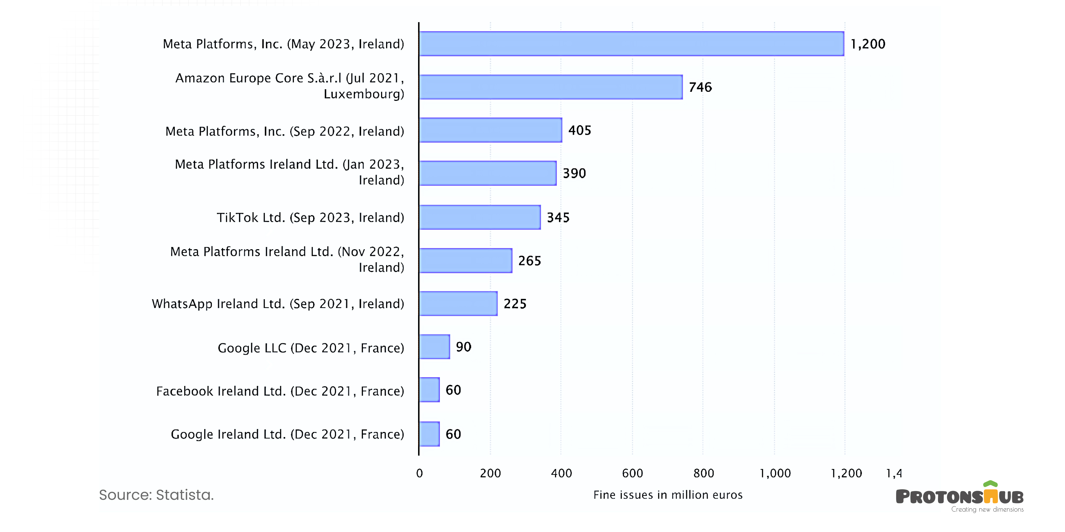Click the '225' value label
Viewport: 1065px width, 532px height.
[515, 304]
